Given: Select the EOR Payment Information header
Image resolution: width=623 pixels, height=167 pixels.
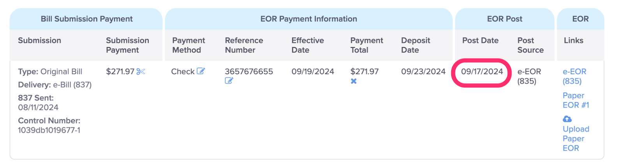Looking at the screenshot, I should tap(309, 19).
